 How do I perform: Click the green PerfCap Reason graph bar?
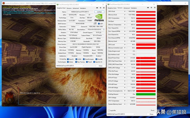(146, 94)
